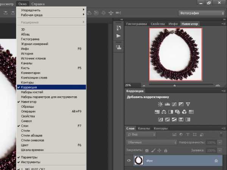Add a Brightness/Contrast adjustment

[x=160, y=104]
